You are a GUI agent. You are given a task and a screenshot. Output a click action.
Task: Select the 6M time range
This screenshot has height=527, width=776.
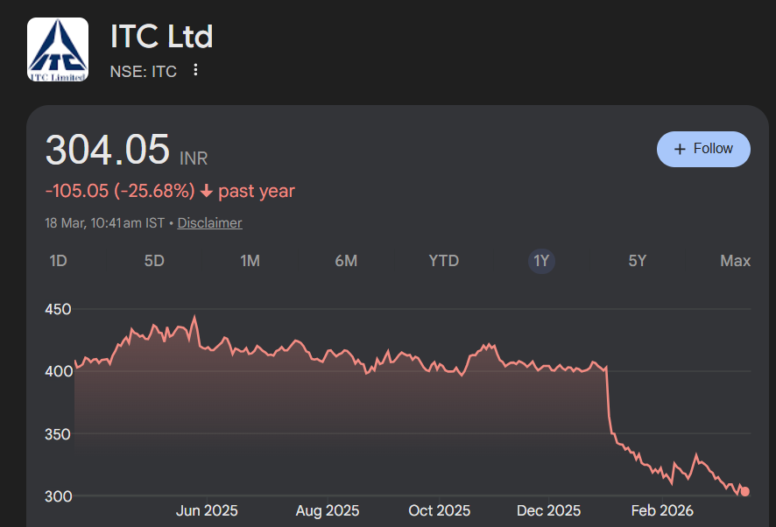[346, 261]
